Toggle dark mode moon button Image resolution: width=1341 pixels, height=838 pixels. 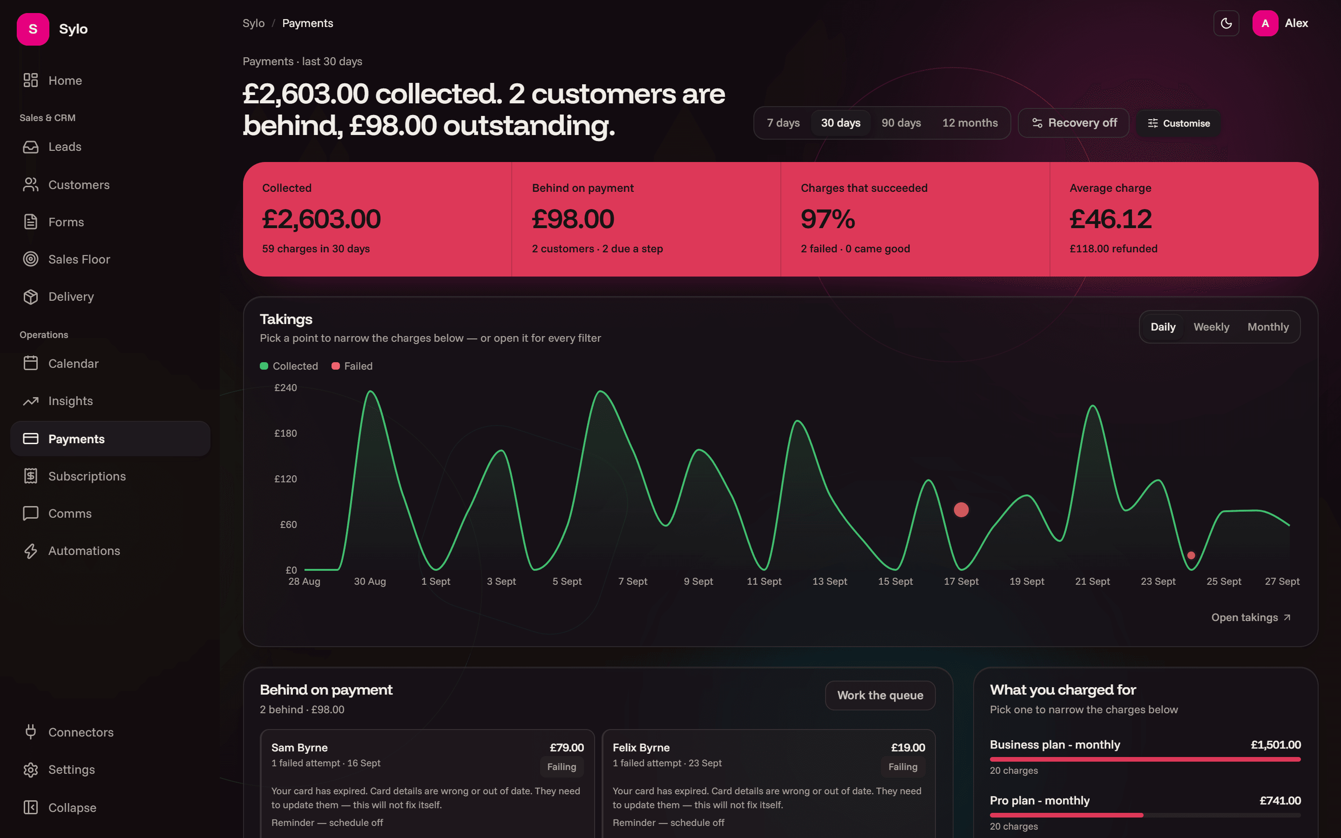(x=1226, y=23)
